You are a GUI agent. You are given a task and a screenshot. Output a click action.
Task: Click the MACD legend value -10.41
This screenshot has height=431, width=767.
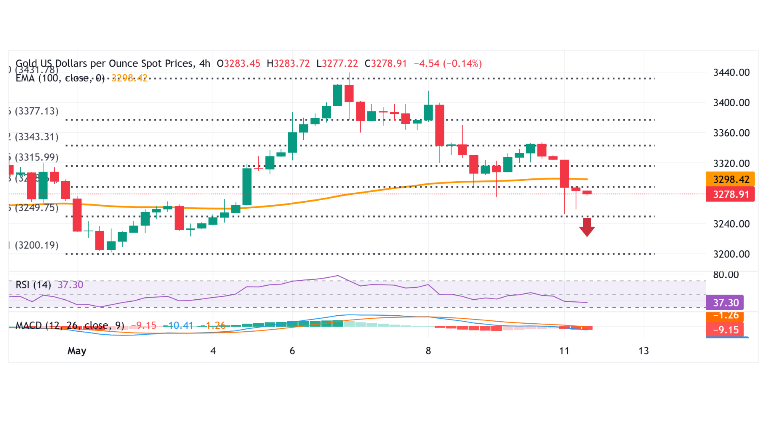click(x=178, y=326)
